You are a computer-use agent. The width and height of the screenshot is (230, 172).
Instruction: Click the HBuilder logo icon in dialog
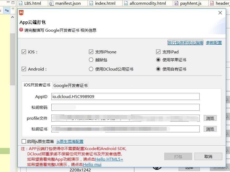tap(21, 13)
